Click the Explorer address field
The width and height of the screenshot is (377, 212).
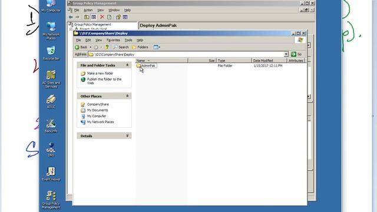click(x=186, y=54)
